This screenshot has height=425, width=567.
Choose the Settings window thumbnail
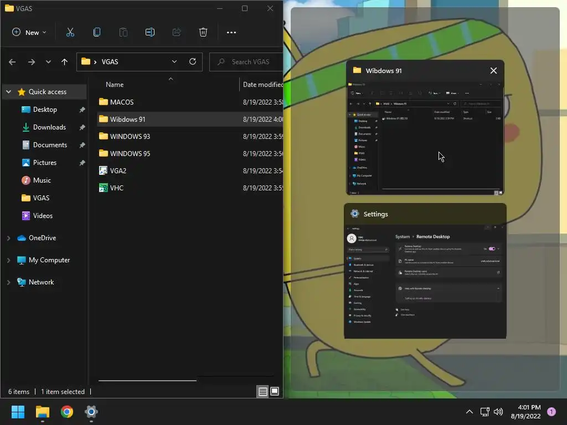click(425, 271)
